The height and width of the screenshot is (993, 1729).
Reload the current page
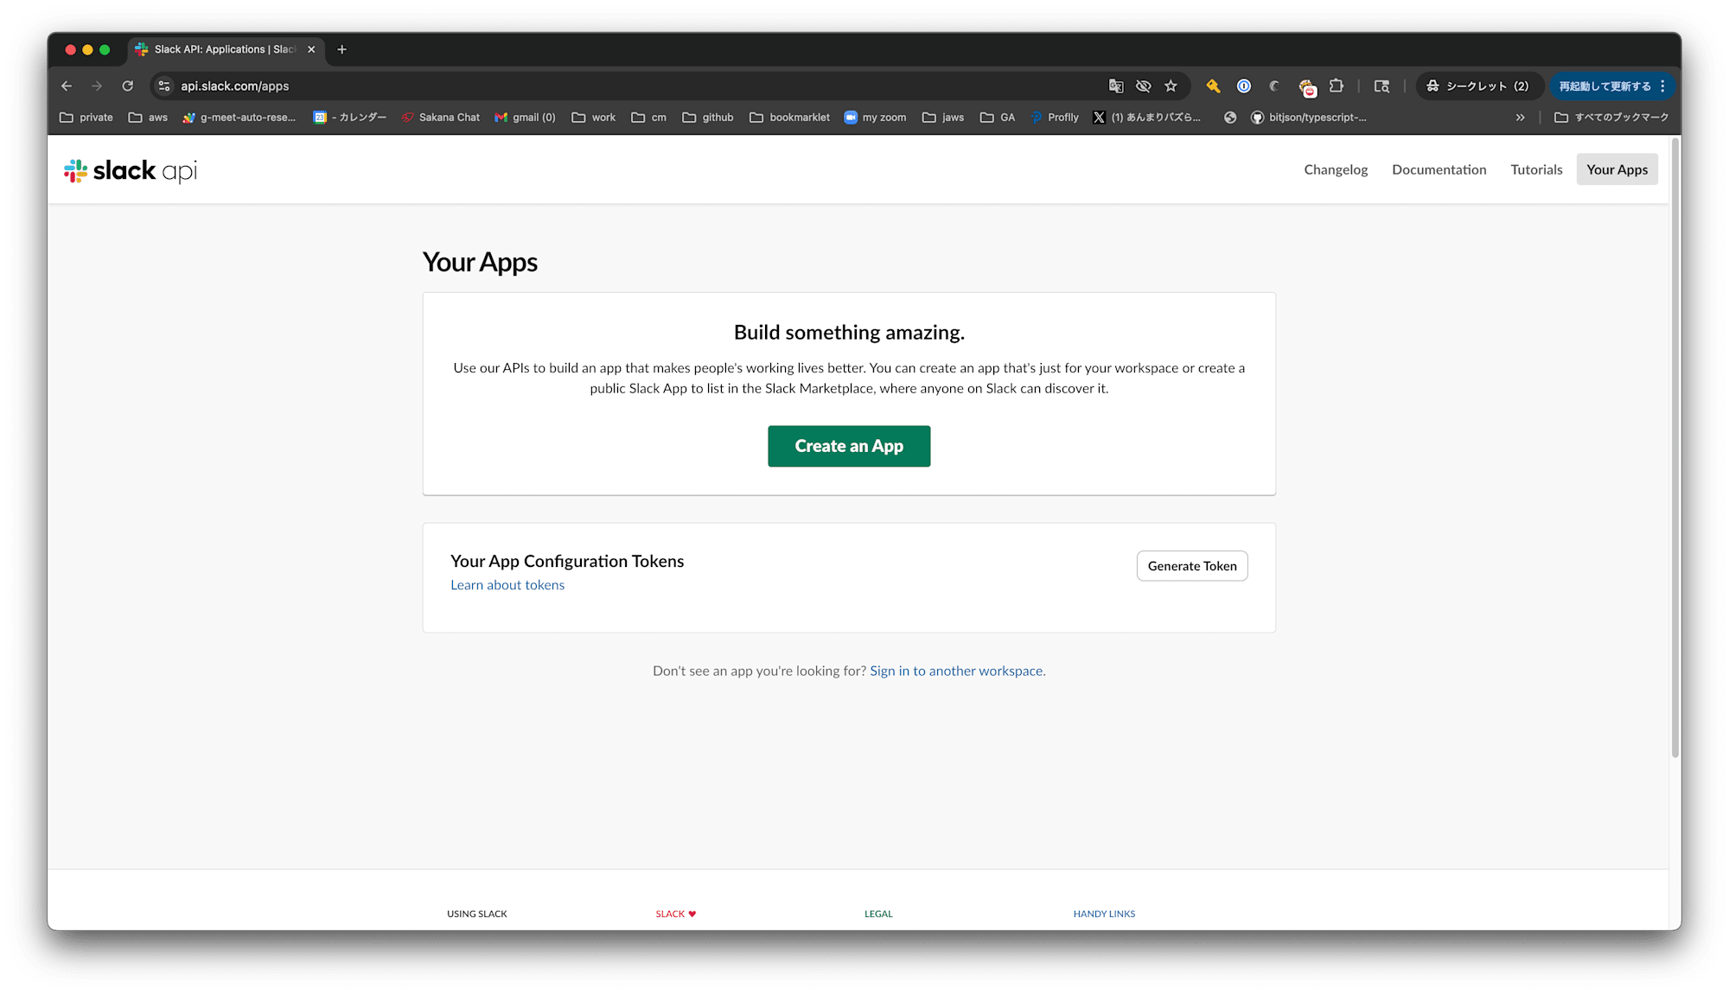[x=128, y=86]
